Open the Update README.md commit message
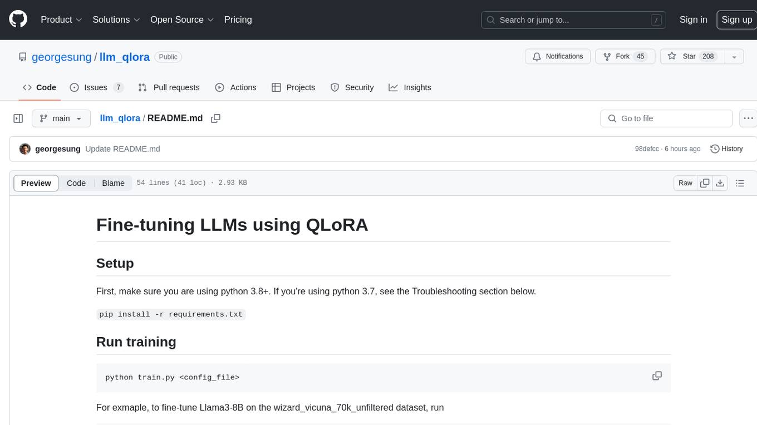This screenshot has width=757, height=425. coord(122,149)
